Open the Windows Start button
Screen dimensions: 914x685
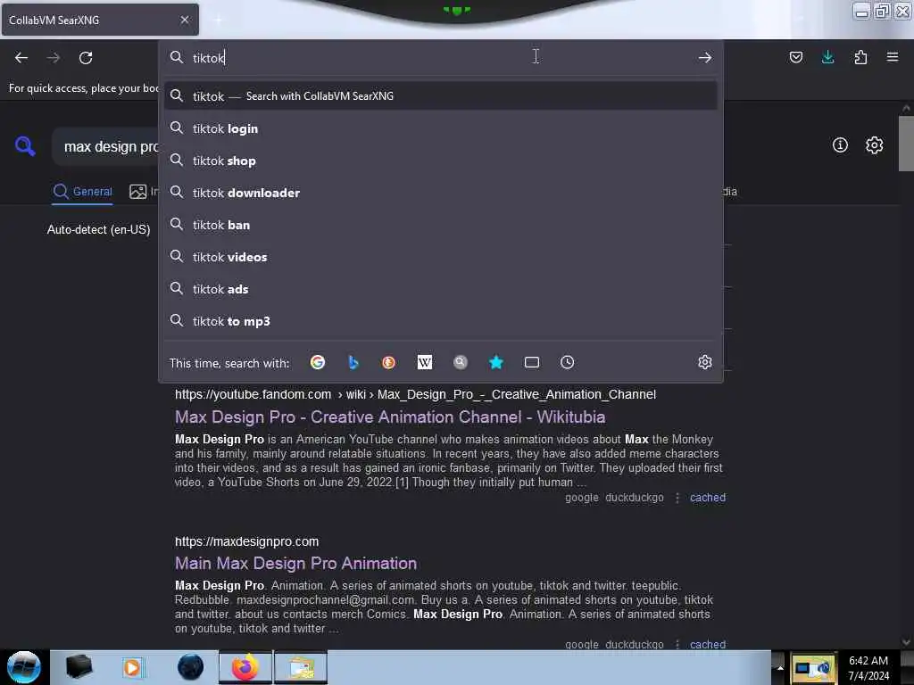tap(24, 667)
